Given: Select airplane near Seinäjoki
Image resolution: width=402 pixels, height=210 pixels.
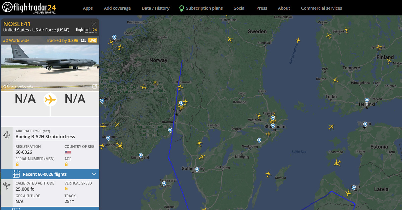Looking at the screenshot, I should (346, 30).
